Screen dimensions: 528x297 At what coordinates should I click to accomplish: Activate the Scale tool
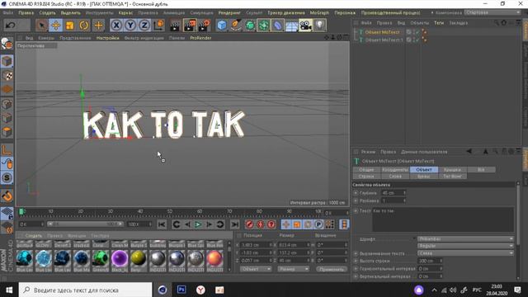point(70,26)
